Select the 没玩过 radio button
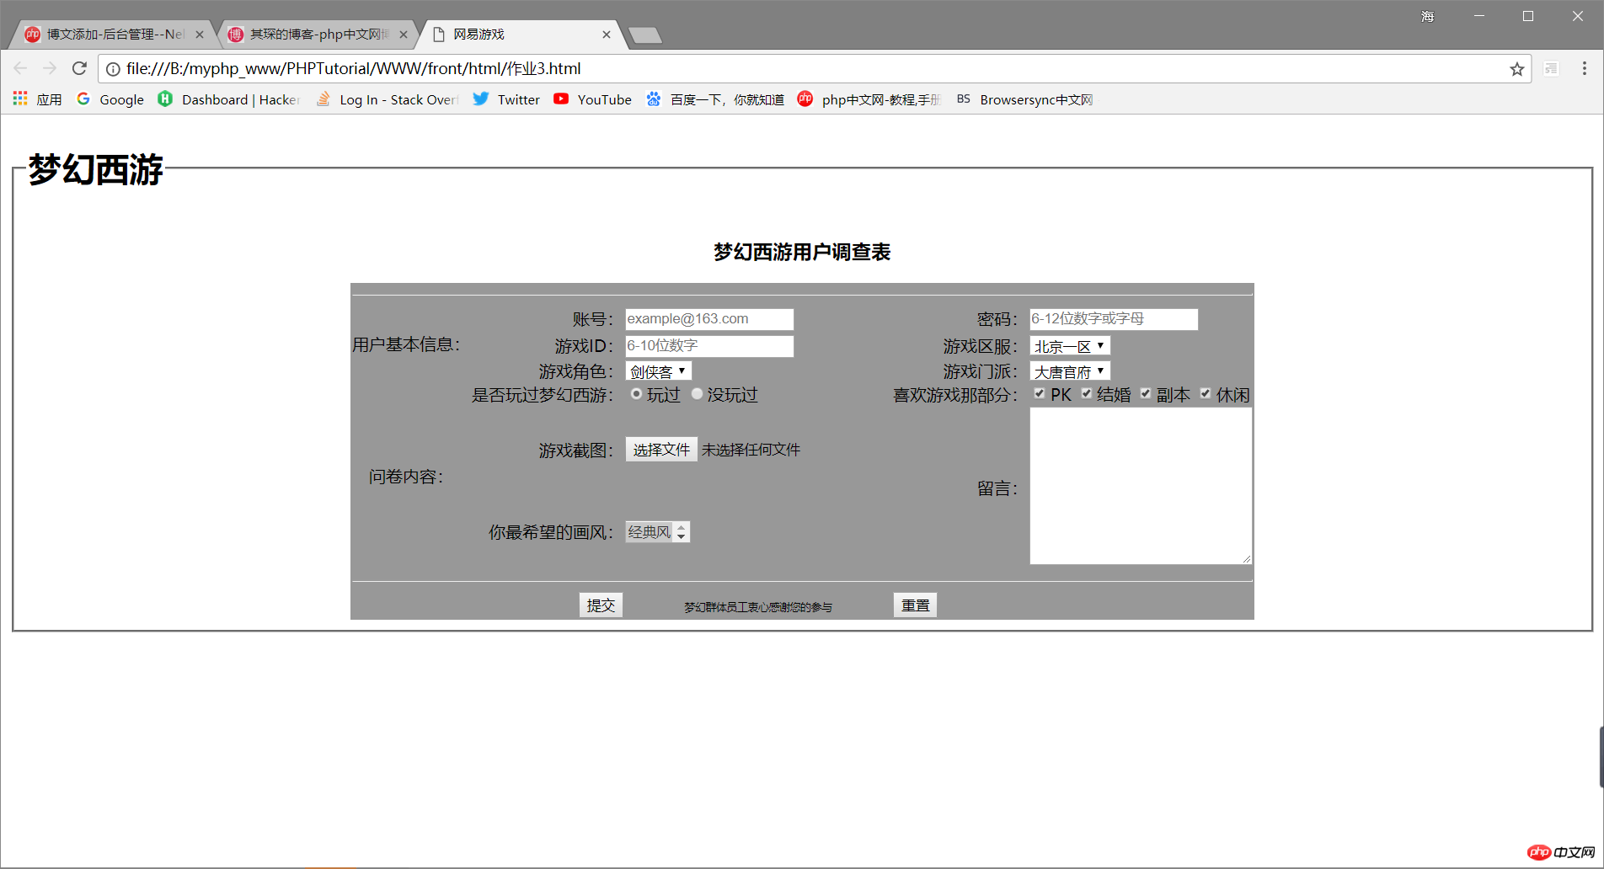The image size is (1604, 869). (x=697, y=394)
